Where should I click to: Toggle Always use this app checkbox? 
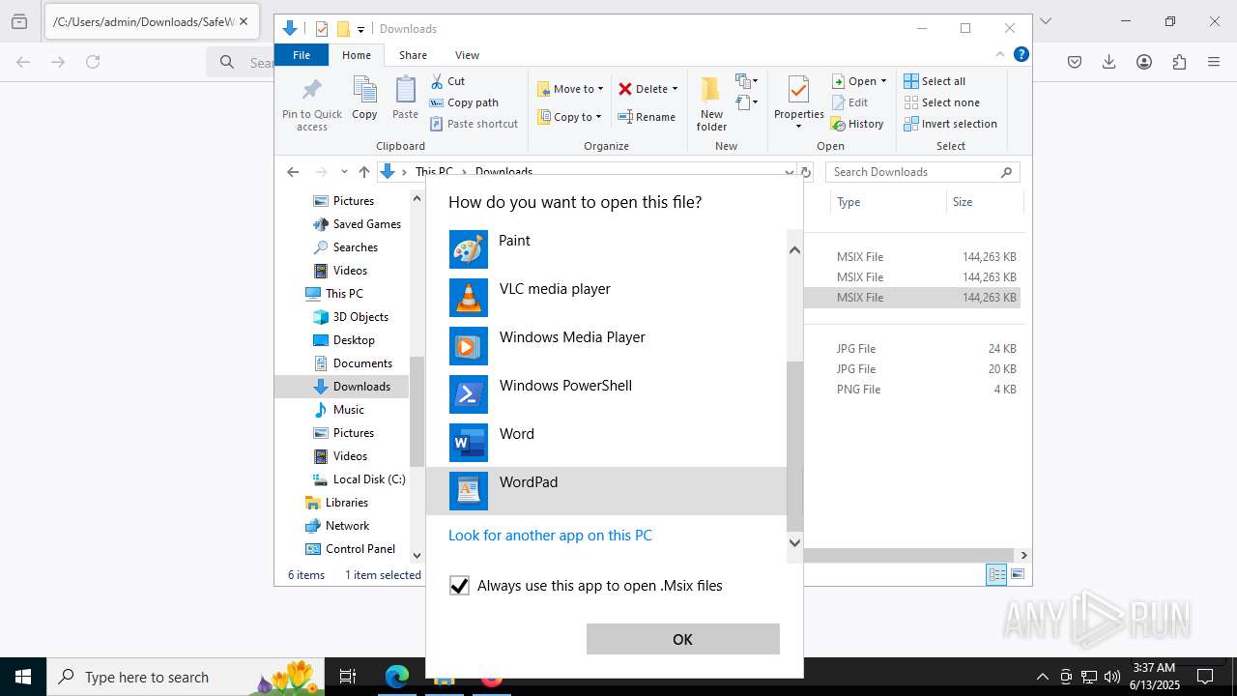point(459,586)
